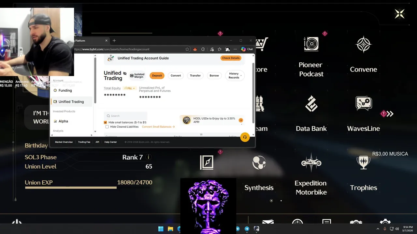Image resolution: width=417 pixels, height=234 pixels.
Task: Open the WavesLine icon in game menu
Action: click(x=364, y=104)
